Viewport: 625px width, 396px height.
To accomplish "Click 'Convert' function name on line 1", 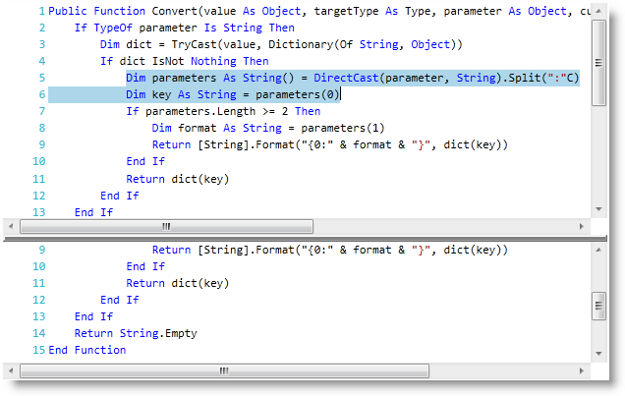I will pos(175,11).
